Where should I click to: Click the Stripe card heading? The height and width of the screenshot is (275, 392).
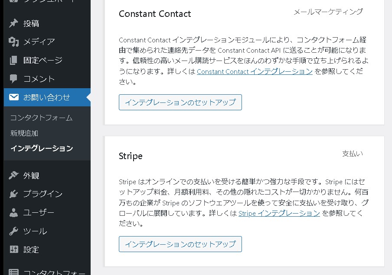(x=131, y=156)
